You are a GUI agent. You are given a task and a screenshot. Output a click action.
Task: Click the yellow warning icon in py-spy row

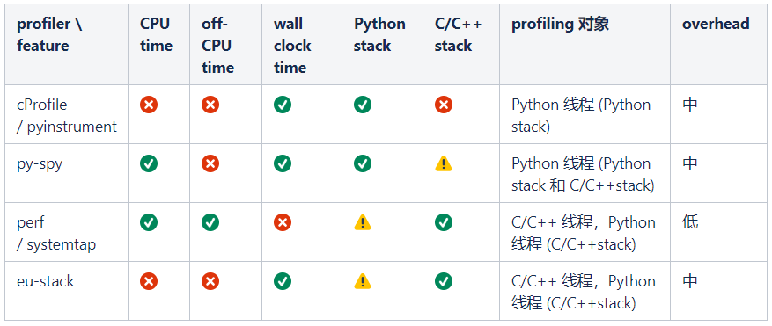click(443, 163)
